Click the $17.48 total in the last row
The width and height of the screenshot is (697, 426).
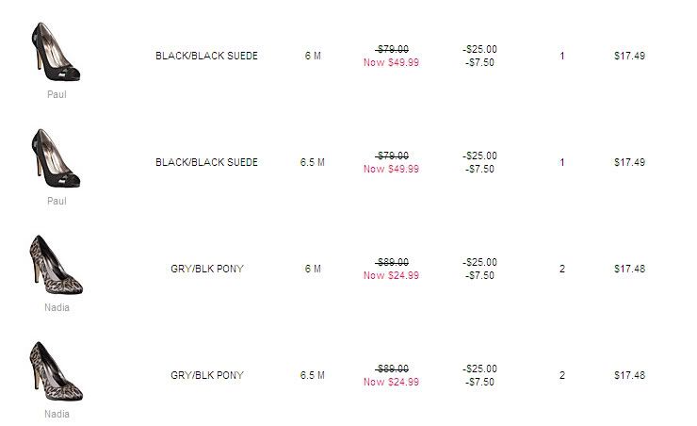tap(629, 375)
